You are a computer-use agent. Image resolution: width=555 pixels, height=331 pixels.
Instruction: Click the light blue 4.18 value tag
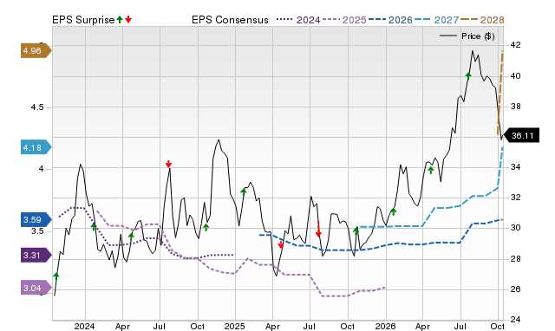(x=36, y=147)
